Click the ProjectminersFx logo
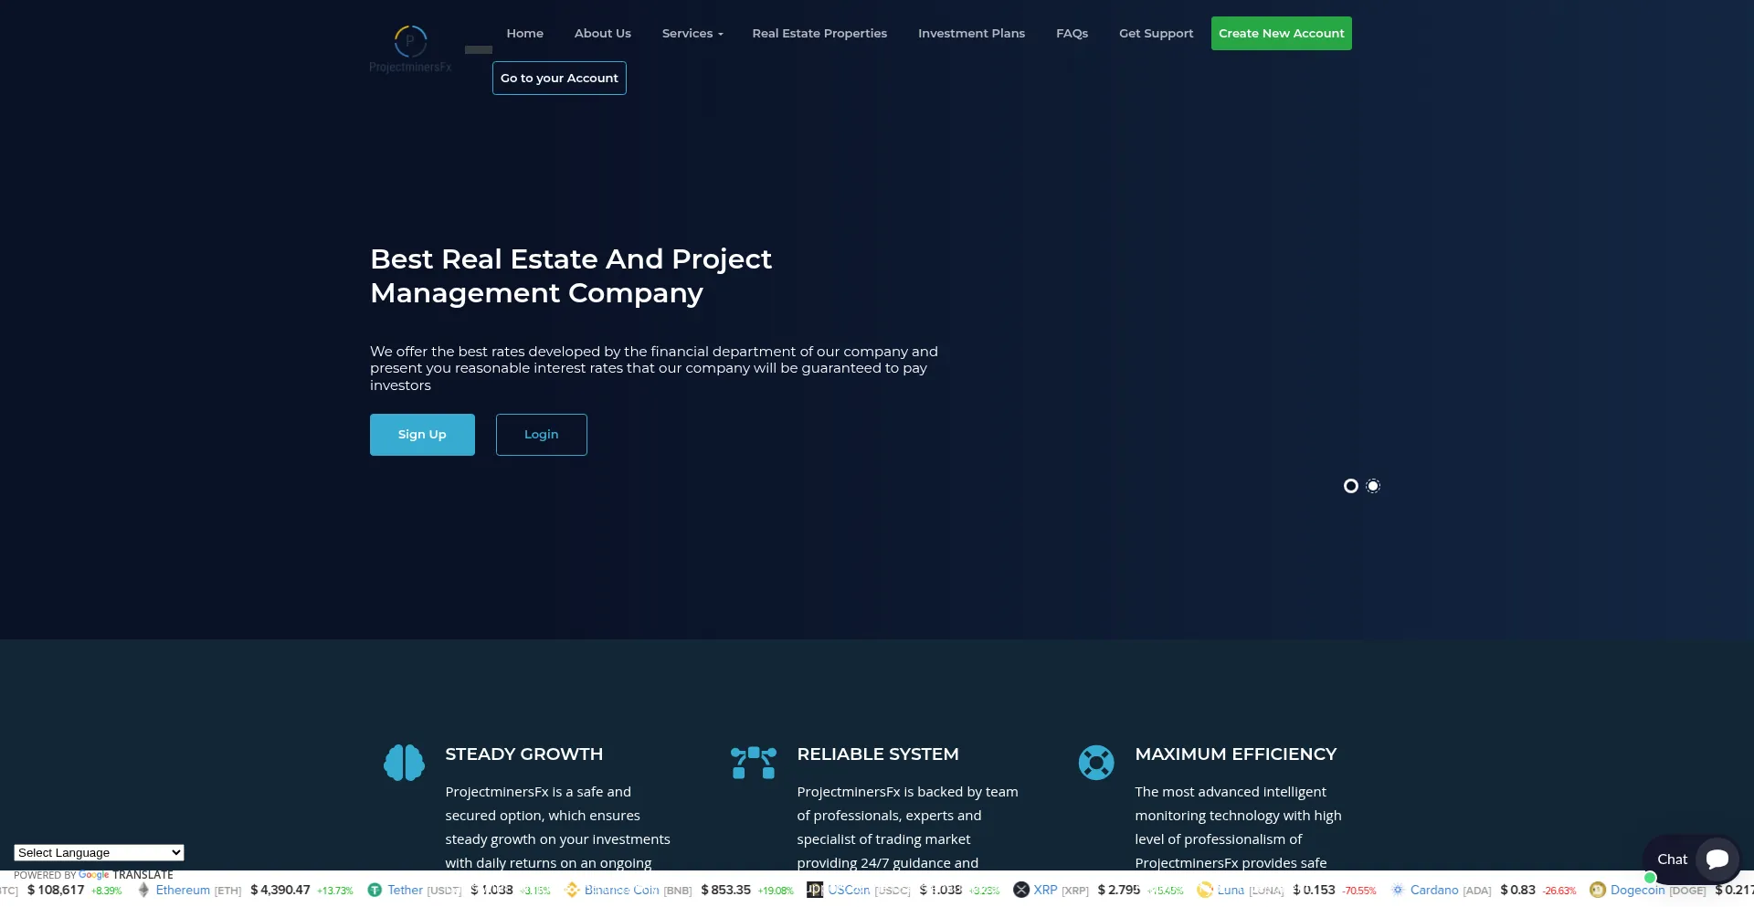The width and height of the screenshot is (1754, 907). pos(410,49)
